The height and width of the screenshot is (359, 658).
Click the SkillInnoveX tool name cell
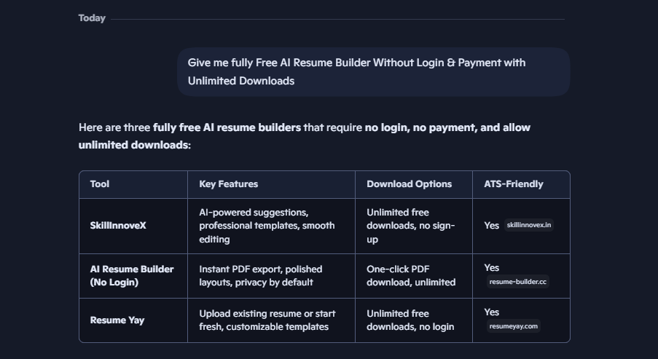[x=118, y=226]
